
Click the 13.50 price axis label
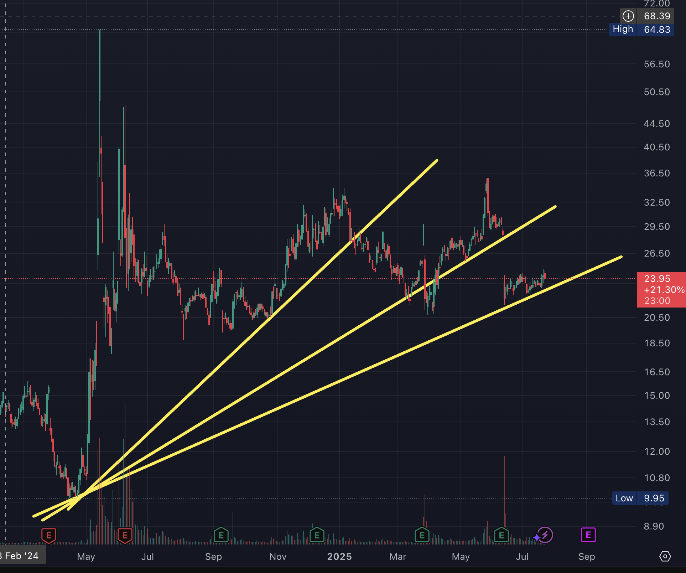click(657, 422)
